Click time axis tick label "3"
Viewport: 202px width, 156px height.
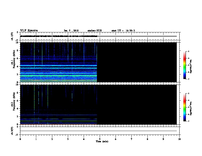(x=68, y=139)
